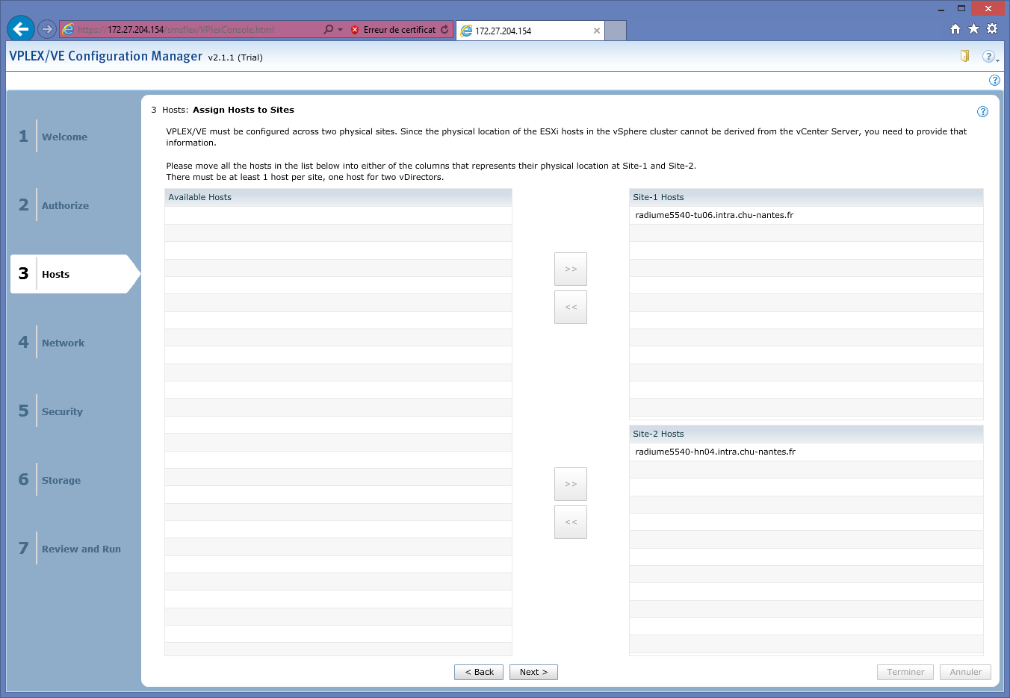The height and width of the screenshot is (698, 1010).
Task: Click the help icon in wizard panel
Action: point(982,111)
